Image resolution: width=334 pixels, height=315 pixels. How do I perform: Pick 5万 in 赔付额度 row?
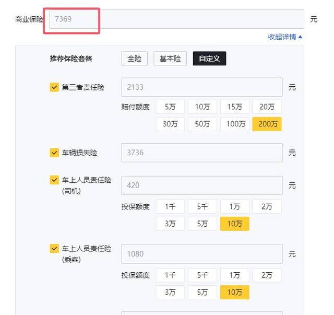[170, 107]
